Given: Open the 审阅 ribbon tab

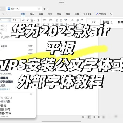Looking at the screenshot, I should pyautogui.click(x=59, y=14).
